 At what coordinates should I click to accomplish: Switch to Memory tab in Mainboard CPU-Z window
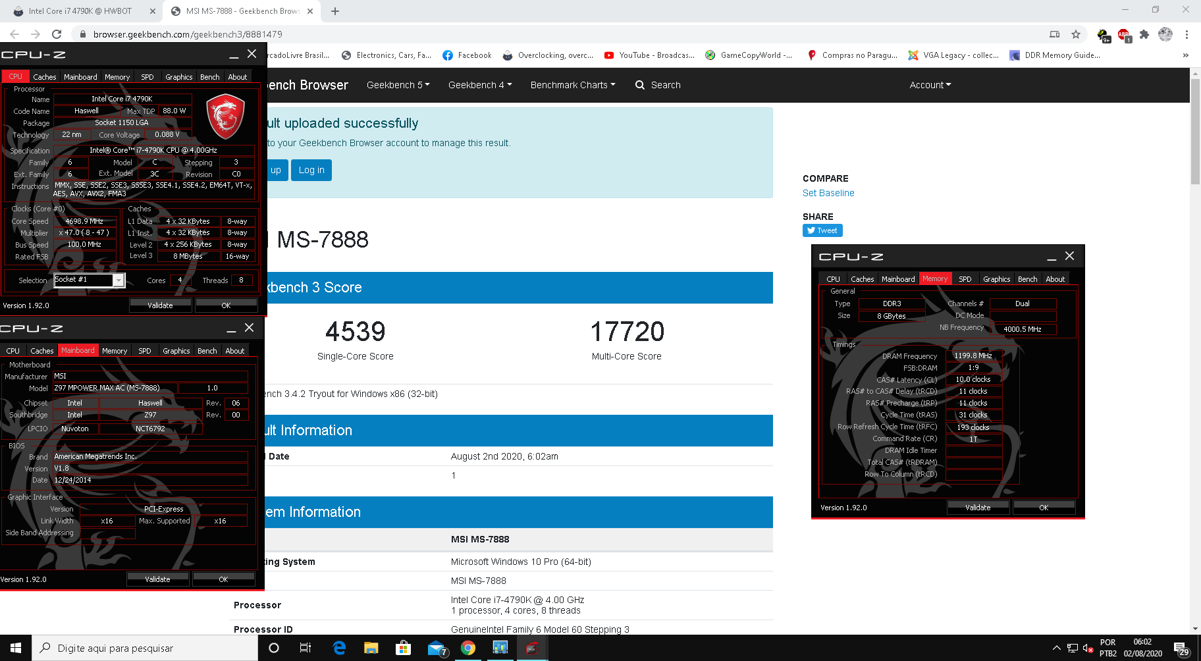[x=115, y=351]
